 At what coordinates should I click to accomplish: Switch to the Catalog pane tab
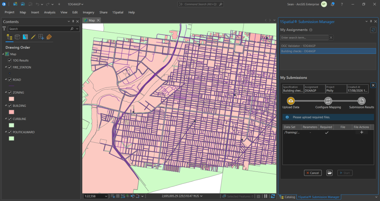coord(287,197)
